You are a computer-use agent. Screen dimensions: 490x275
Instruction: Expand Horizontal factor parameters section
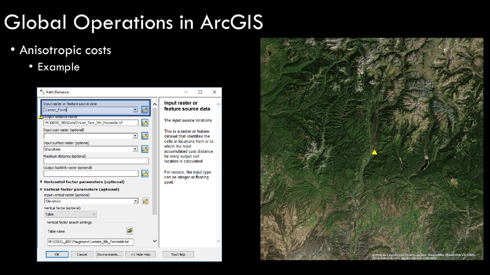tap(41, 181)
